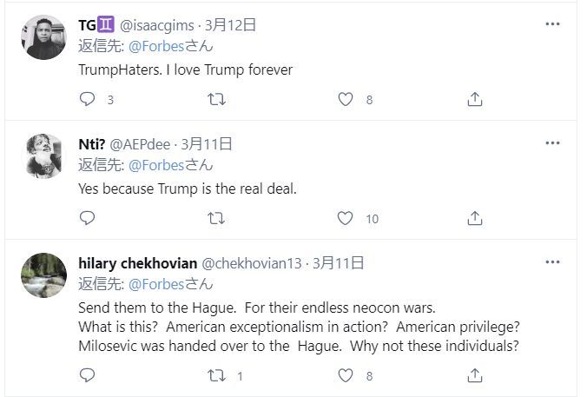This screenshot has height=397, width=587.
Task: Like Nti?'s tweet with 10 likes
Action: pyautogui.click(x=346, y=218)
